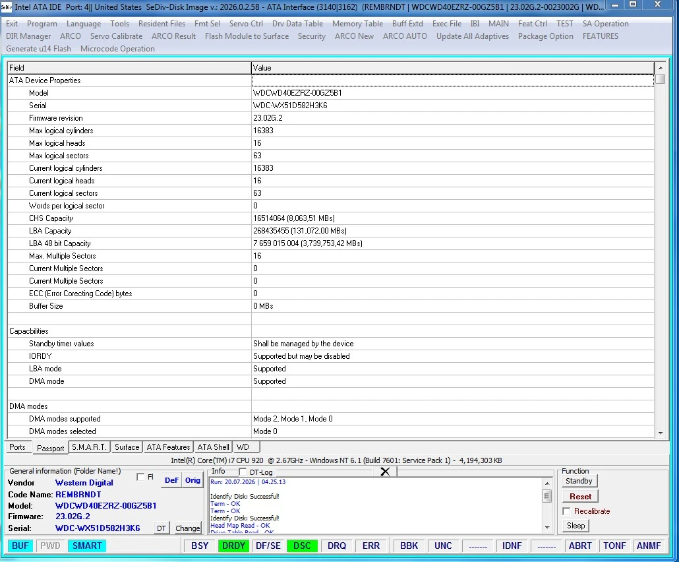Click the table scrollbar down arrow

pos(661,433)
